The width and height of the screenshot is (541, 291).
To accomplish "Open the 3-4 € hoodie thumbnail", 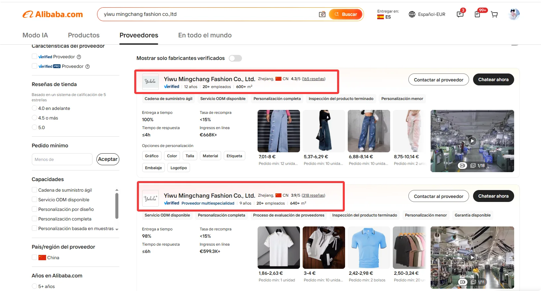I will [x=324, y=248].
